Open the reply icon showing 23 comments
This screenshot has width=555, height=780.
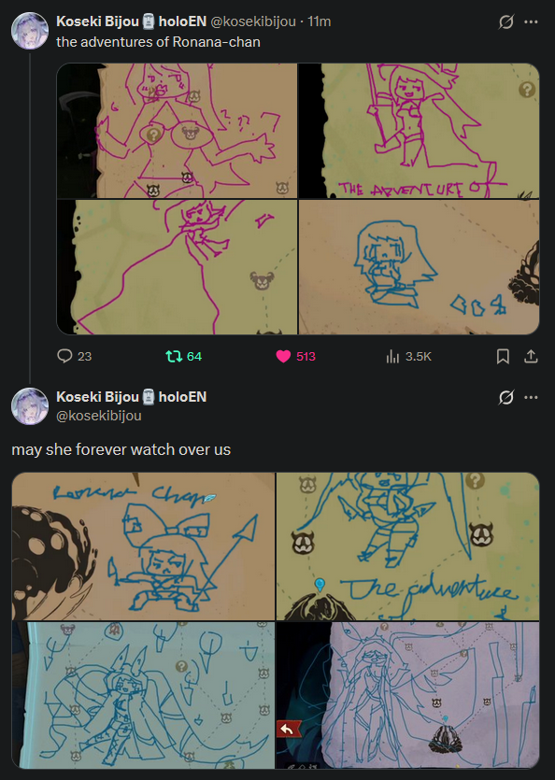[x=64, y=356]
